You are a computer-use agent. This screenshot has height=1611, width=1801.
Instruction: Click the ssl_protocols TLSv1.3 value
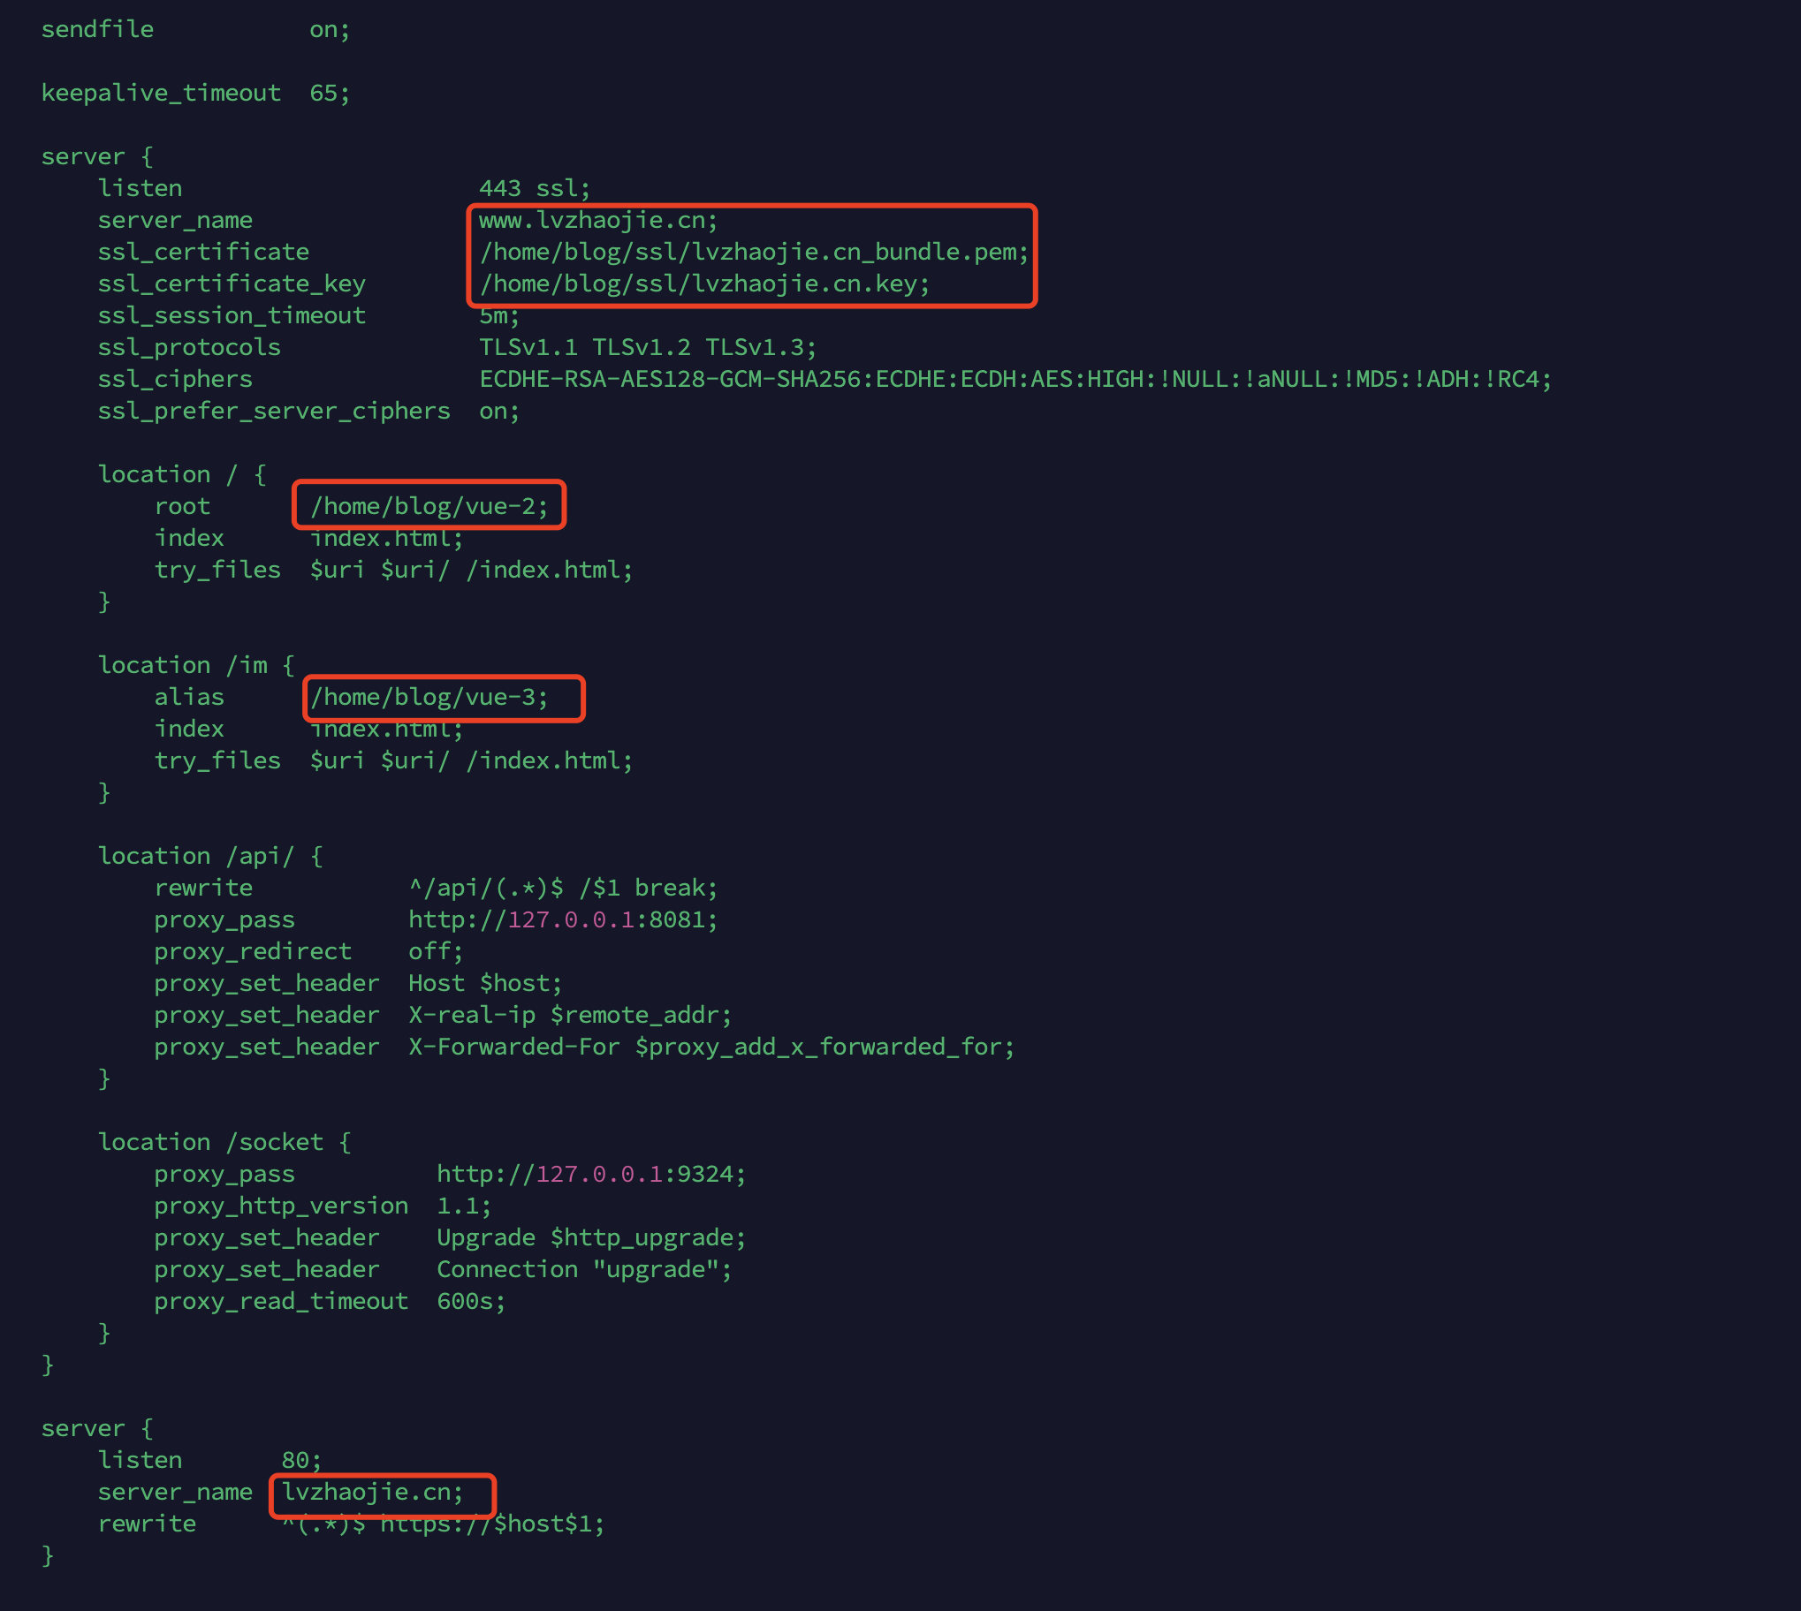[x=760, y=348]
